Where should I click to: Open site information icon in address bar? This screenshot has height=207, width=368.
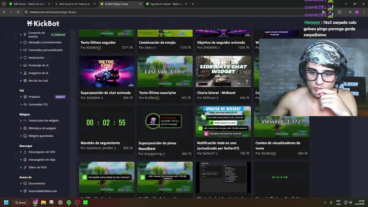[x=26, y=12]
